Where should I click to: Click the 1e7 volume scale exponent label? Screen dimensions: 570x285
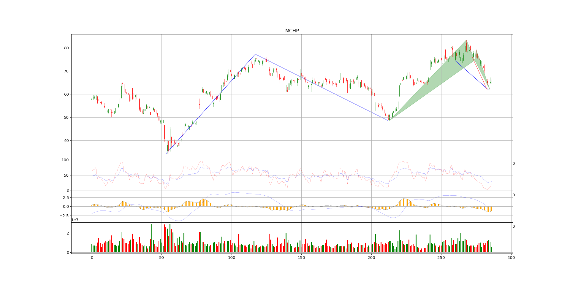tap(75, 220)
